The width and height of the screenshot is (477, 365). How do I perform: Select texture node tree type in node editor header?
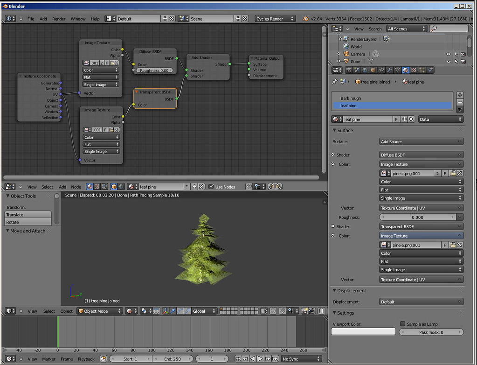pos(97,187)
